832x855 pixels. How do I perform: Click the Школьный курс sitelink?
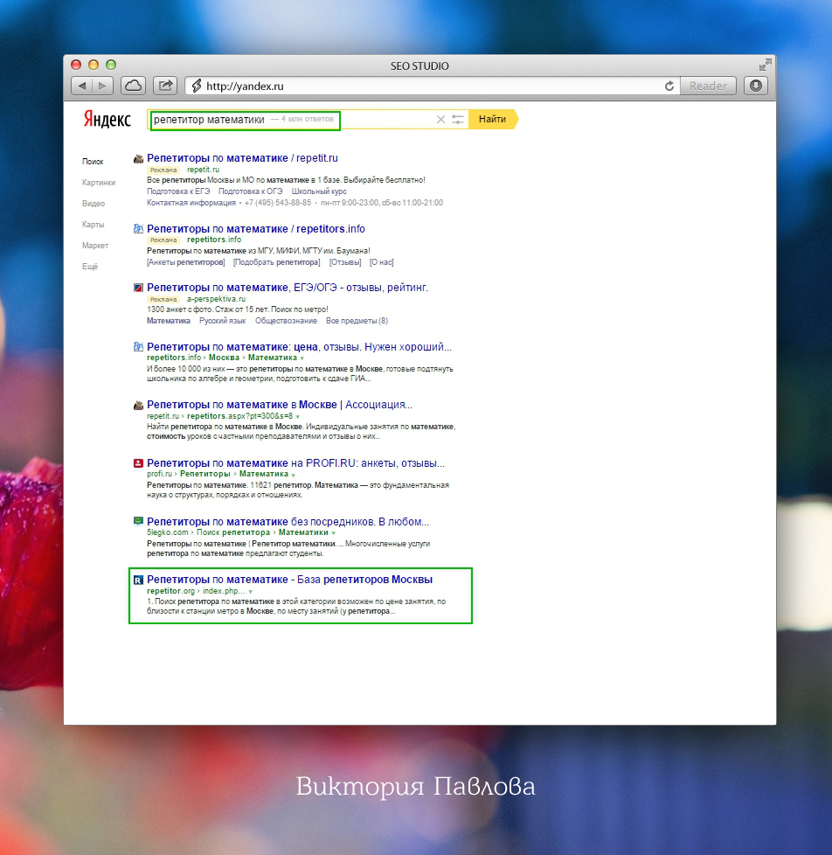click(x=319, y=191)
